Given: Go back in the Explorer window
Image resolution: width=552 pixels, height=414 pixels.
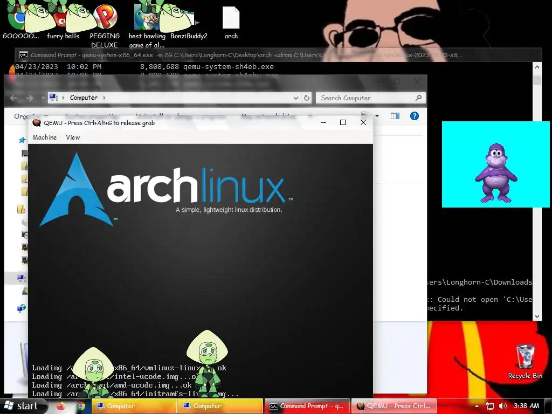Looking at the screenshot, I should pos(13,98).
